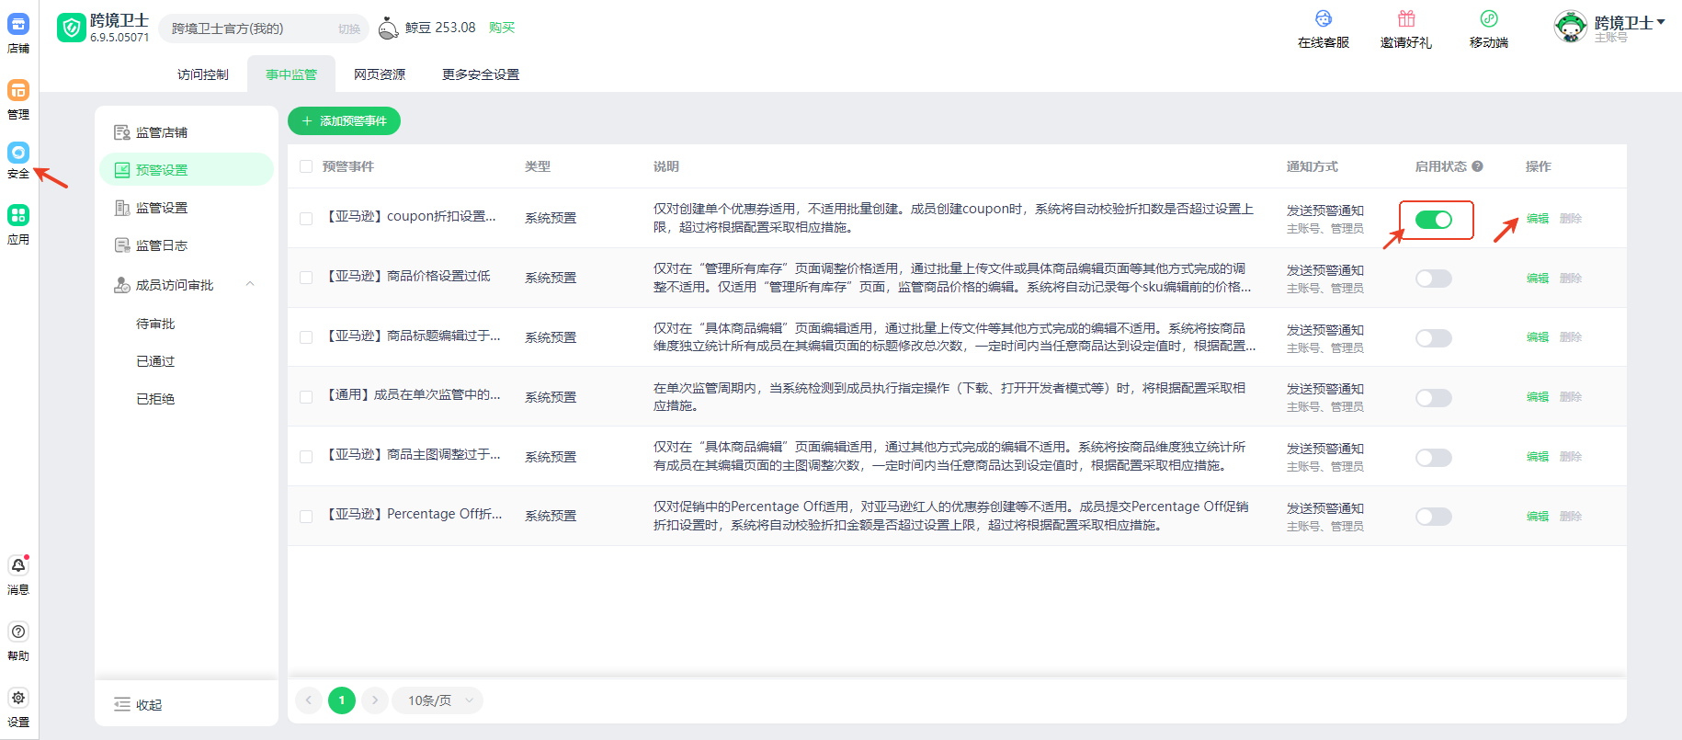Open the 设置 settings gear icon
The image size is (1682, 740).
[18, 698]
